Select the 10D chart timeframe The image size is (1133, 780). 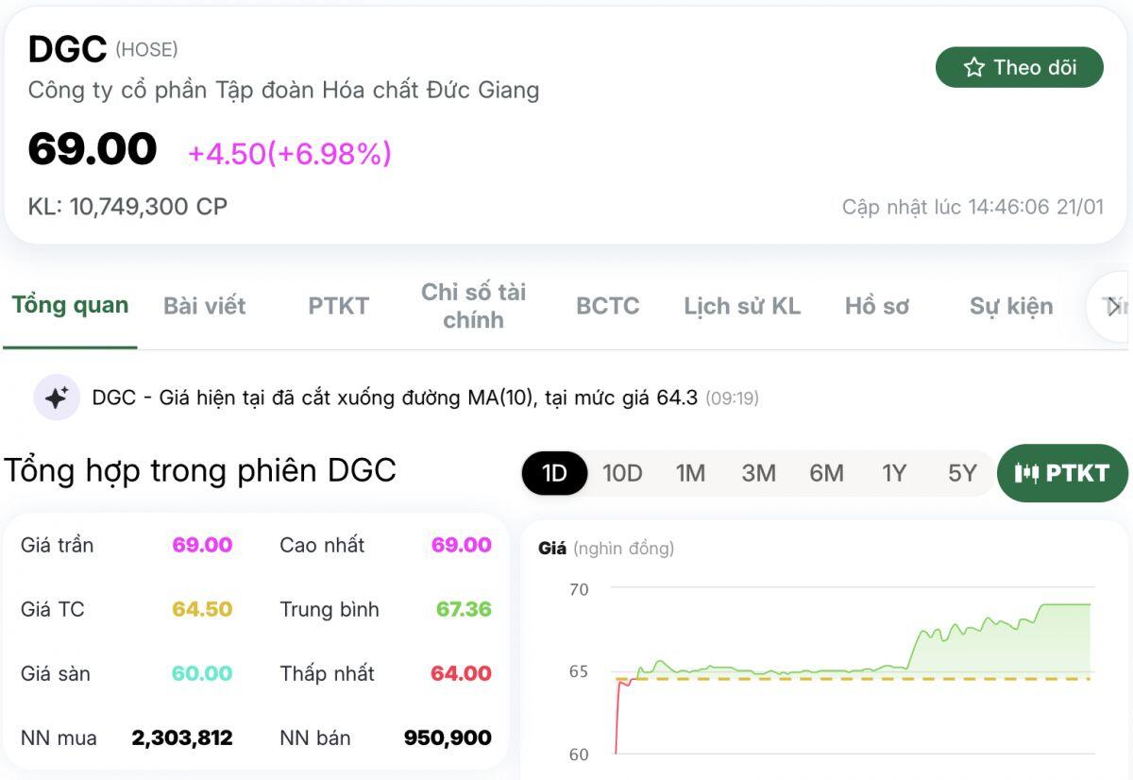coord(622,473)
